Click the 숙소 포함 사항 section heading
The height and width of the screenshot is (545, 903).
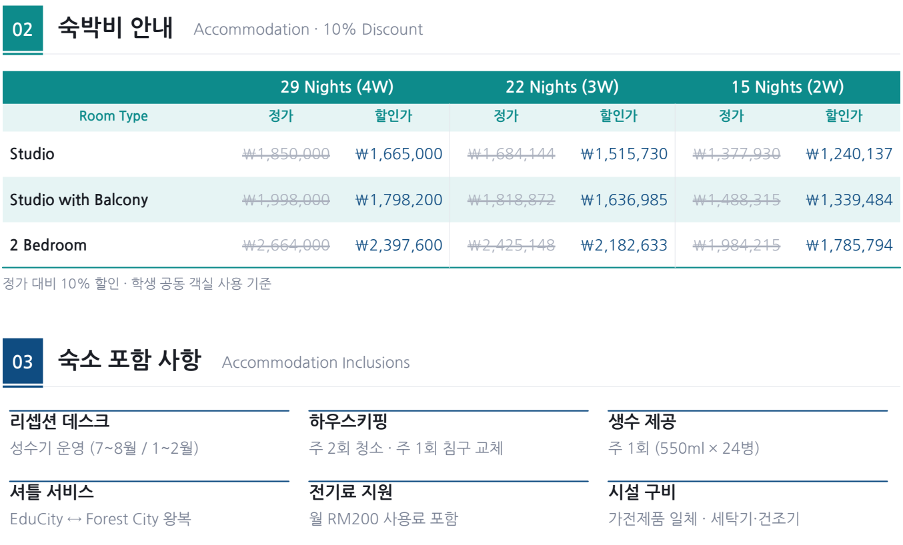tap(129, 361)
